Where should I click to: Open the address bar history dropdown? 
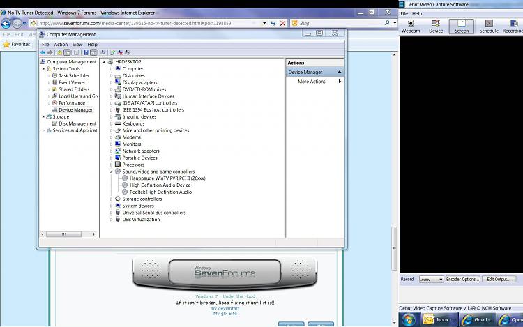(264, 23)
